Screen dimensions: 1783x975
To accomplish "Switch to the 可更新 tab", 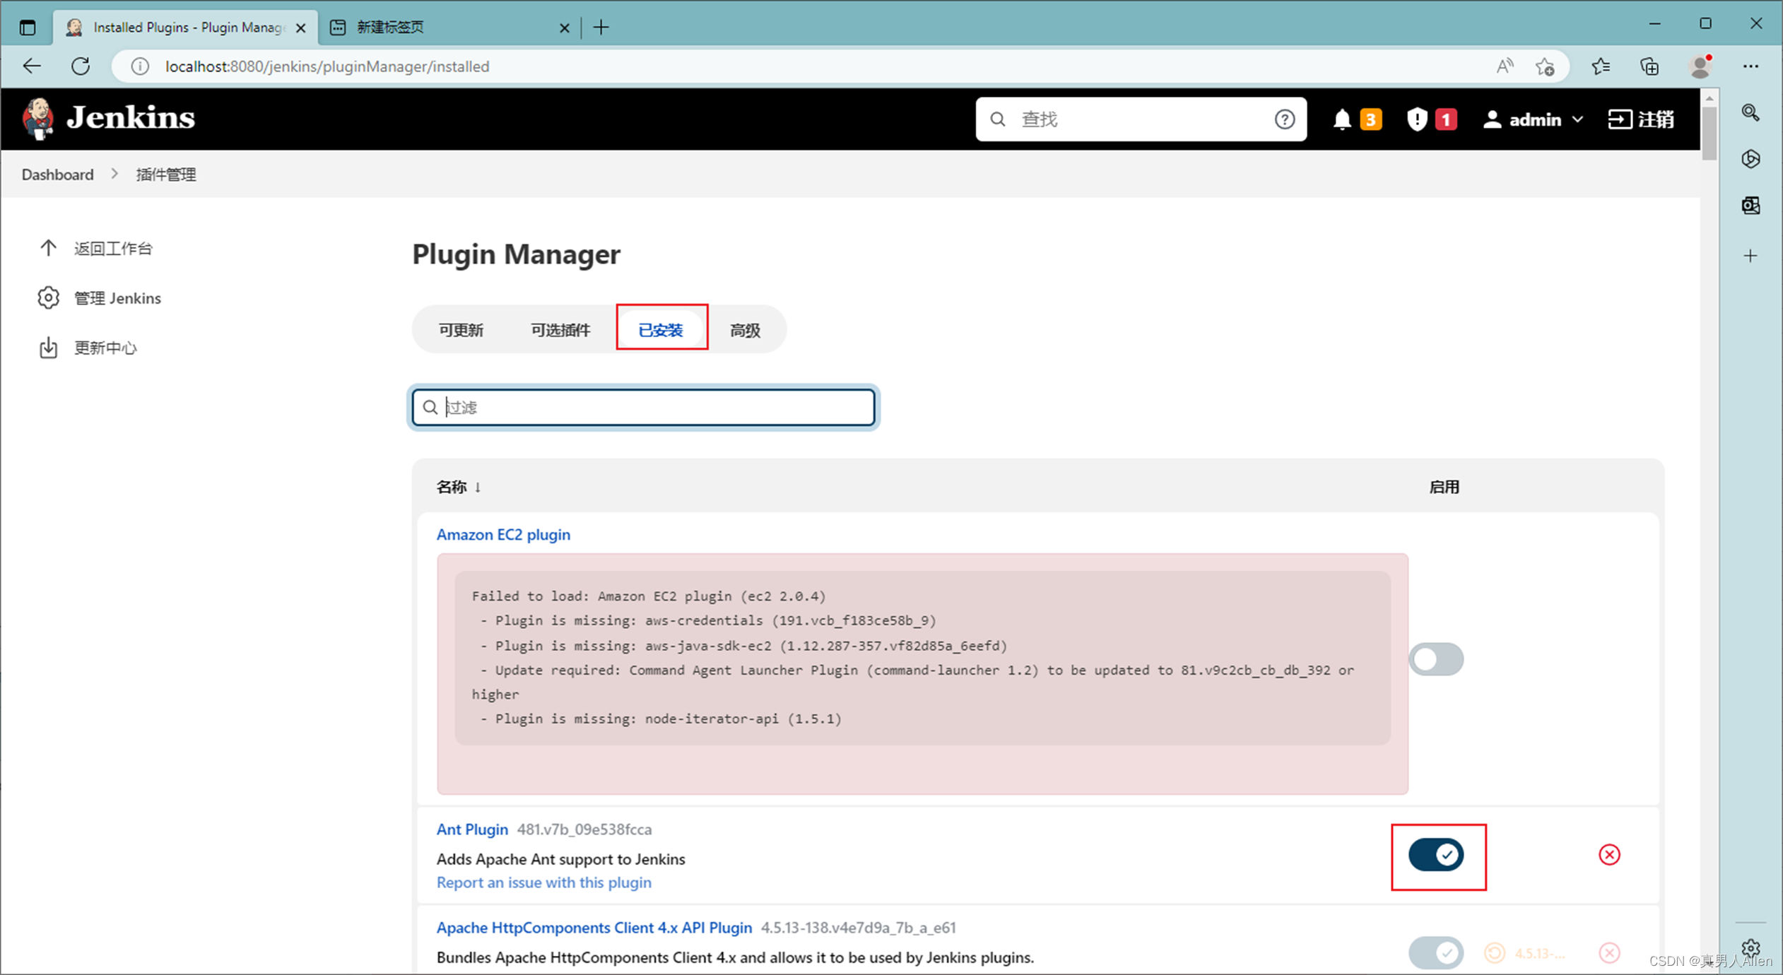I will coord(461,329).
